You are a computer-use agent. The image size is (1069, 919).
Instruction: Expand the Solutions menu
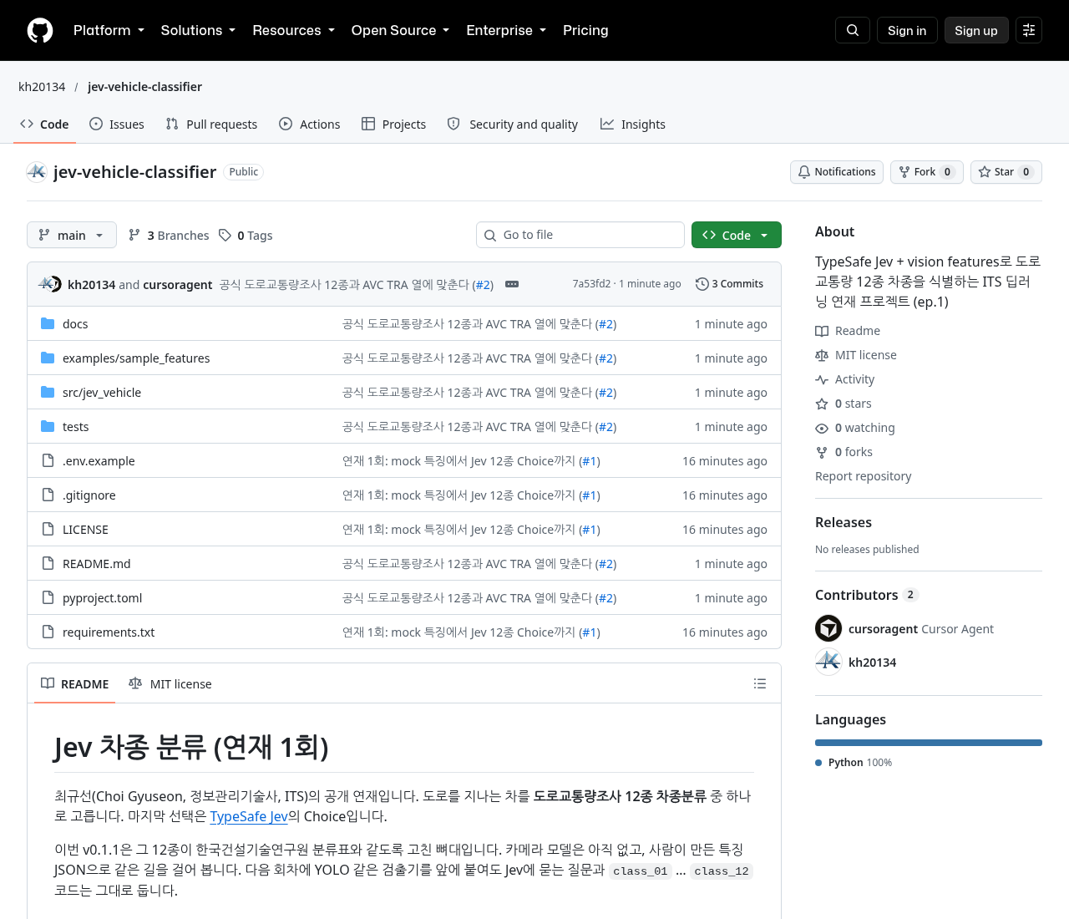(x=198, y=30)
